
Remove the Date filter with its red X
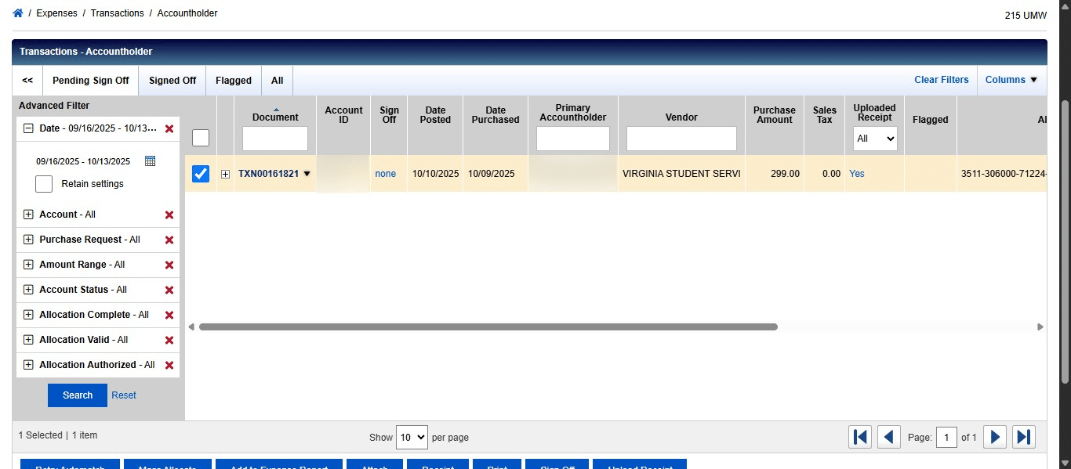pyautogui.click(x=169, y=128)
